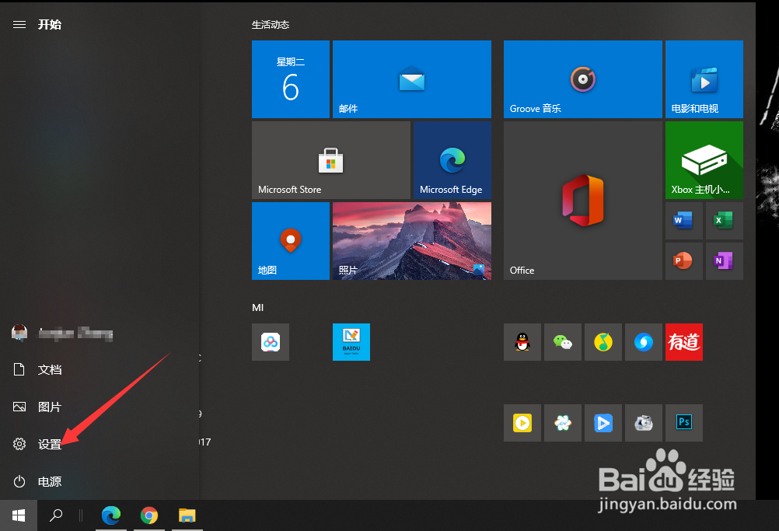The image size is (779, 531).
Task: Open the 照片 photos tile
Action: (x=412, y=241)
